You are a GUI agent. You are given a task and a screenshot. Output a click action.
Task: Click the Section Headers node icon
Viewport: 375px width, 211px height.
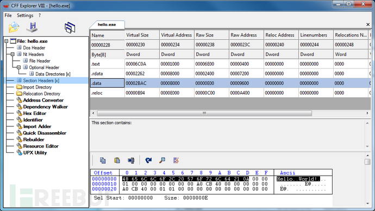[x=19, y=80]
